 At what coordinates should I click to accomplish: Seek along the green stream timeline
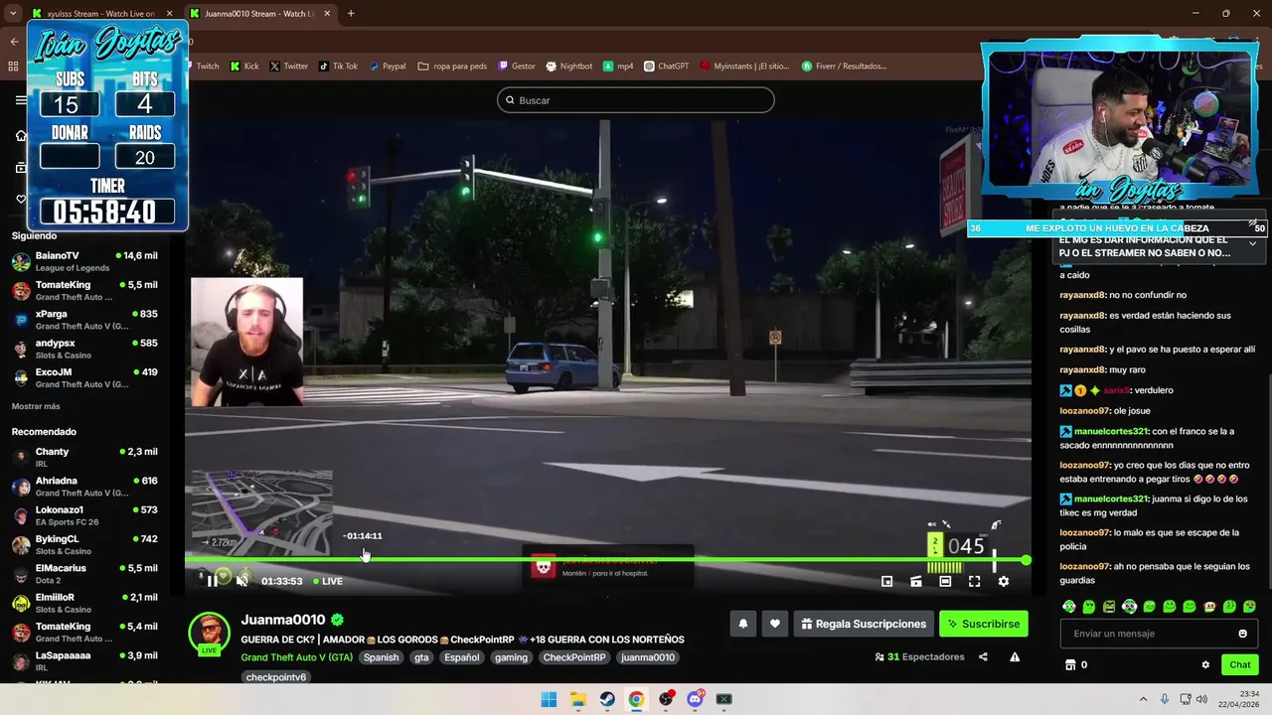pos(607,560)
